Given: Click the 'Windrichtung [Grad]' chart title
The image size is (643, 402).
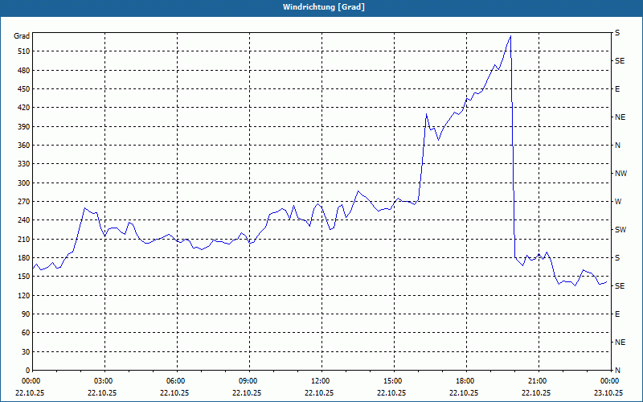Looking at the screenshot, I should click(x=324, y=7).
